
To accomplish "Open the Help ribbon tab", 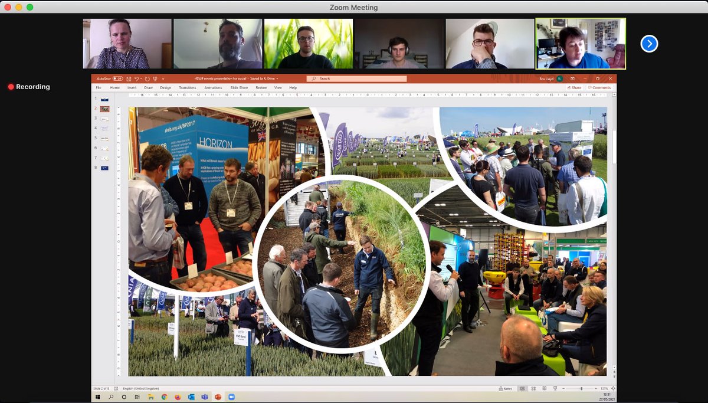I will [293, 87].
